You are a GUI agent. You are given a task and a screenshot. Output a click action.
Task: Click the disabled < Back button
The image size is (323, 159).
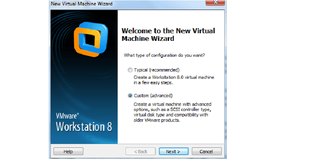(140, 151)
